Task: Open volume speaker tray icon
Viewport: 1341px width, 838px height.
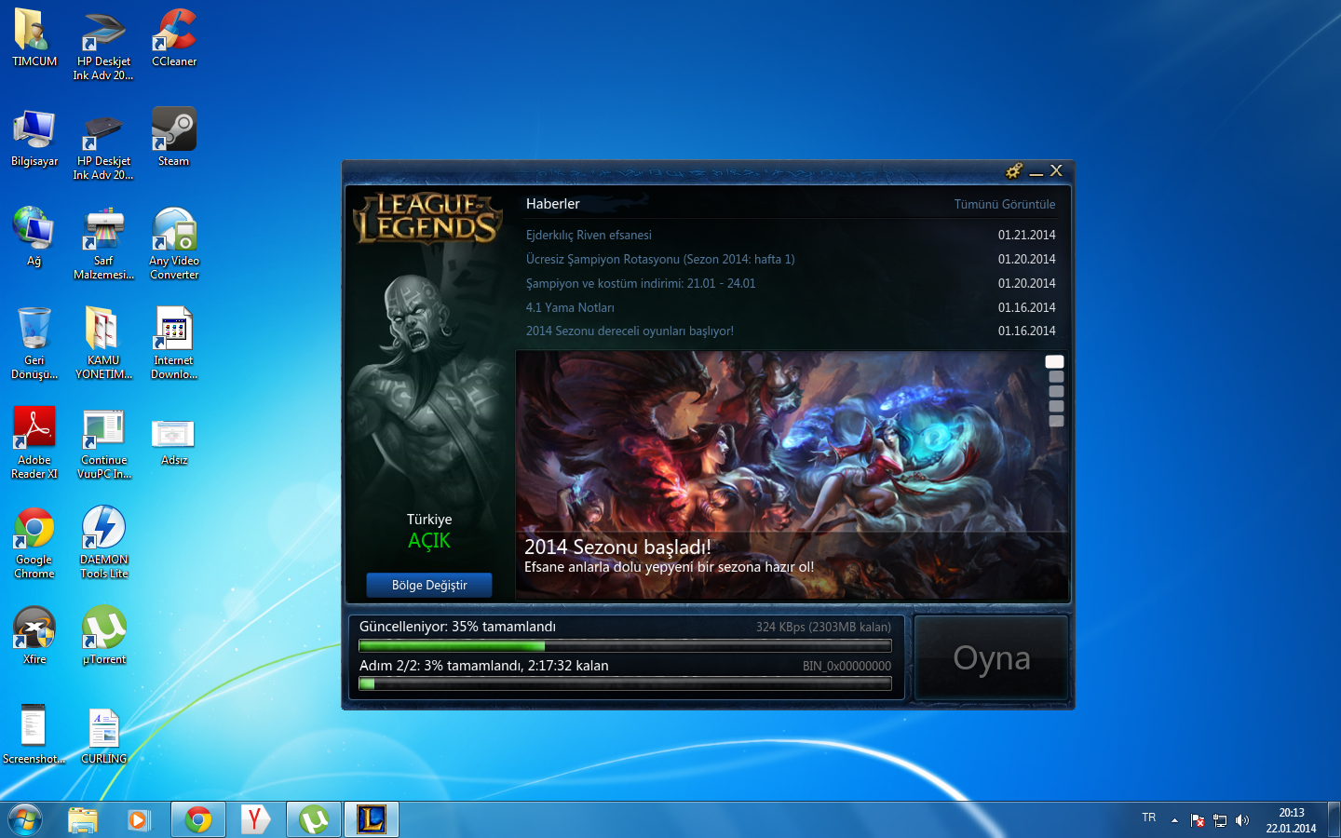Action: pos(1242,820)
